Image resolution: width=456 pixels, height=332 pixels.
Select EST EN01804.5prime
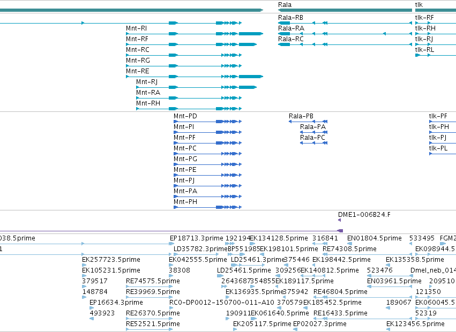pos(374,238)
